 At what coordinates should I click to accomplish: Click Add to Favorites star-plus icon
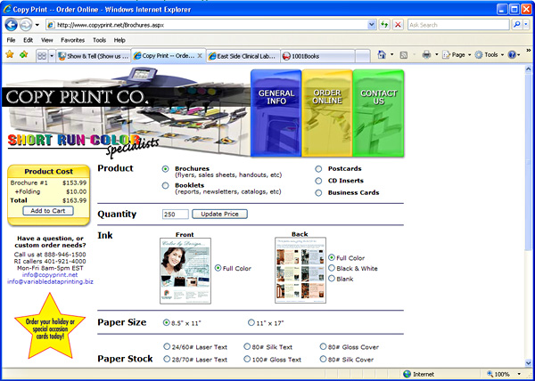[x=23, y=54]
